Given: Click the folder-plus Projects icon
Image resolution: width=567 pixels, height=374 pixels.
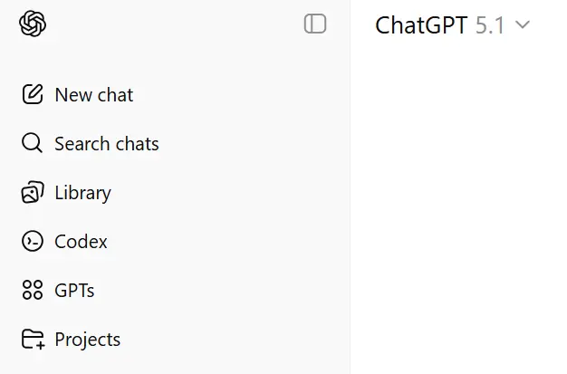Looking at the screenshot, I should click(34, 340).
